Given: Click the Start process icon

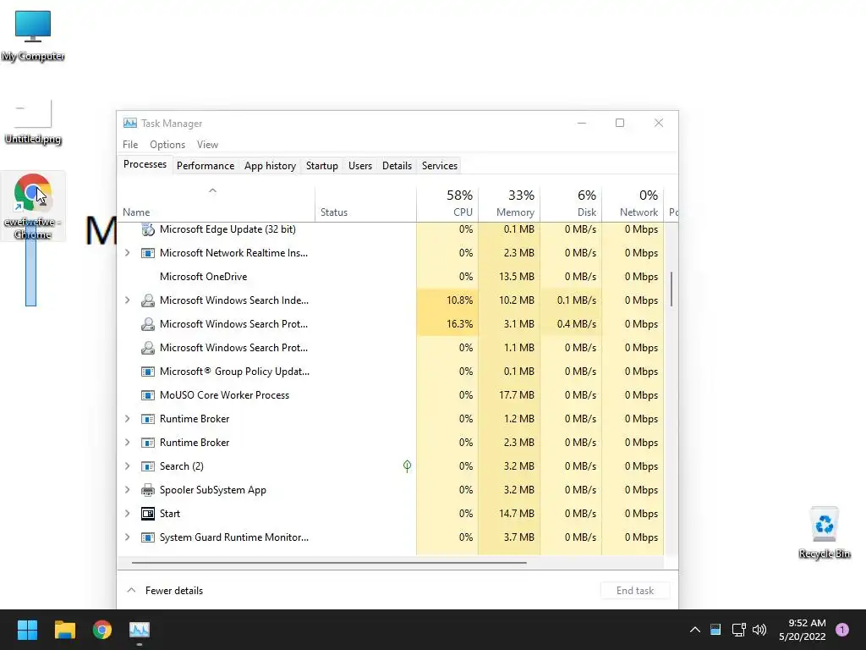Looking at the screenshot, I should tap(147, 514).
